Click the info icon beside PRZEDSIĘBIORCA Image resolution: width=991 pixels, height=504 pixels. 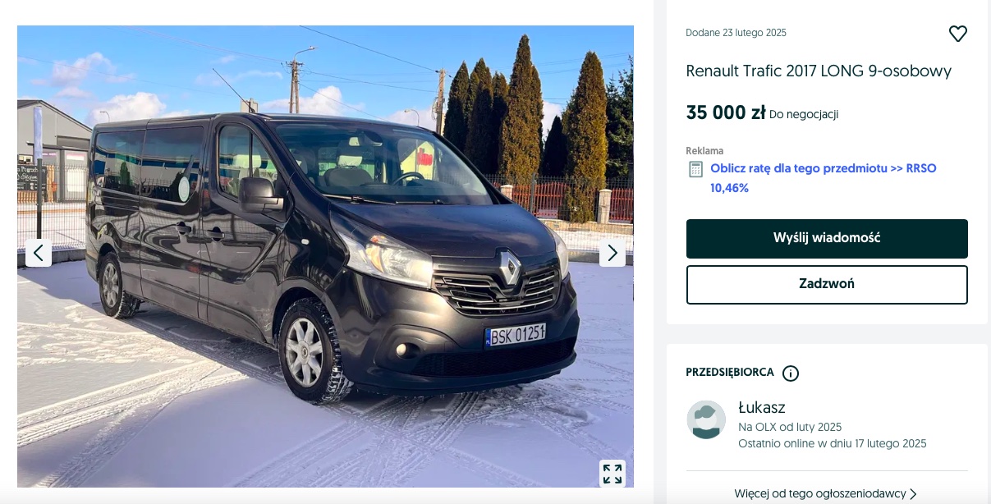[x=791, y=373]
